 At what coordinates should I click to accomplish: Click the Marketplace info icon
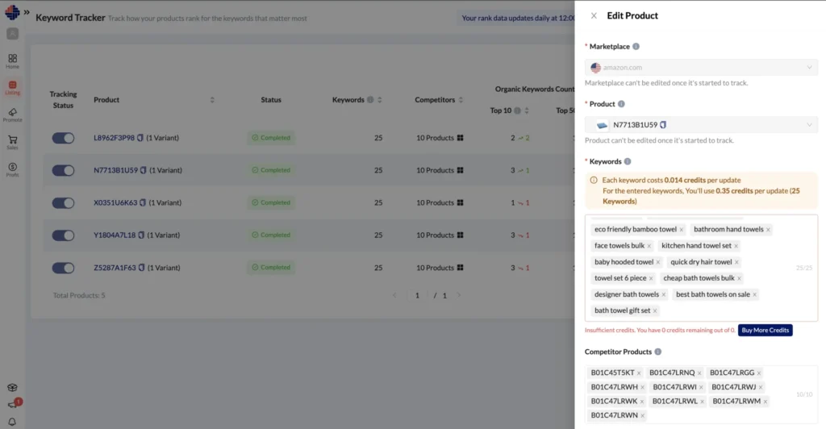[x=636, y=47]
